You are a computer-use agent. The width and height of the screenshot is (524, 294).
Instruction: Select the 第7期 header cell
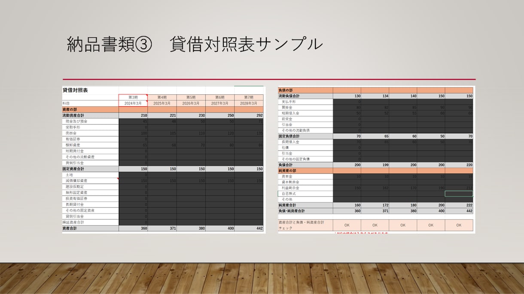[249, 97]
